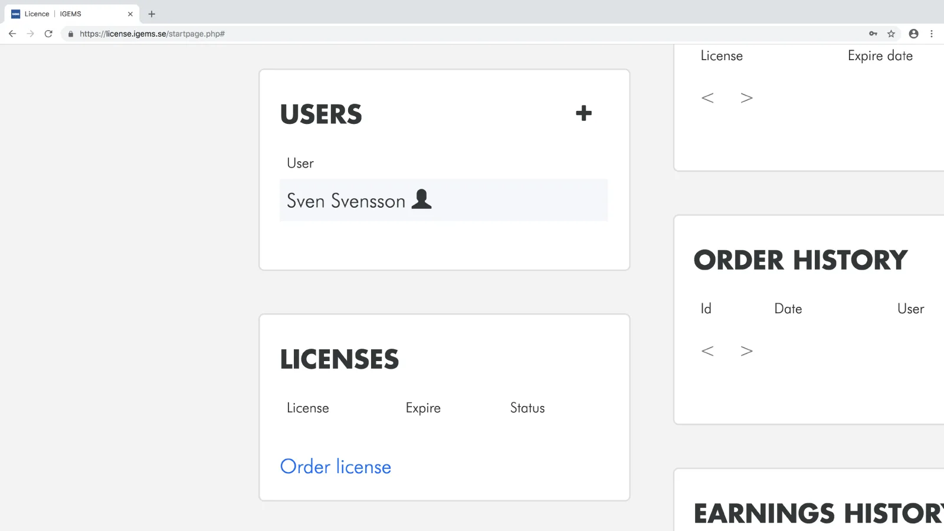944x531 pixels.
Task: Close the Licence IGEMS tab
Action: (x=130, y=14)
